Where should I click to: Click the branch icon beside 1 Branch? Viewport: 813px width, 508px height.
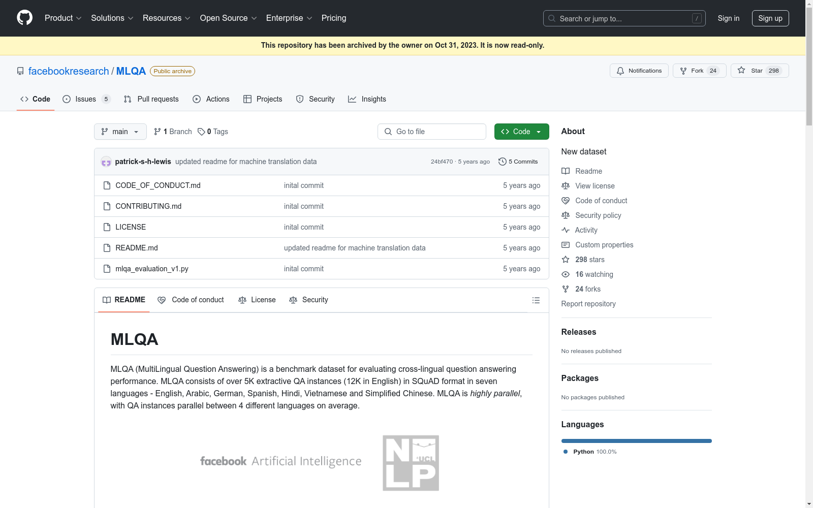[x=158, y=132]
